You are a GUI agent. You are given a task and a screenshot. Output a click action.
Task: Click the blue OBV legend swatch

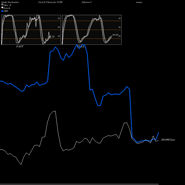tap(2, 11)
